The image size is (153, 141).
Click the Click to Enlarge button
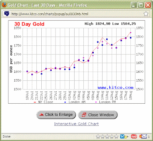(56, 115)
